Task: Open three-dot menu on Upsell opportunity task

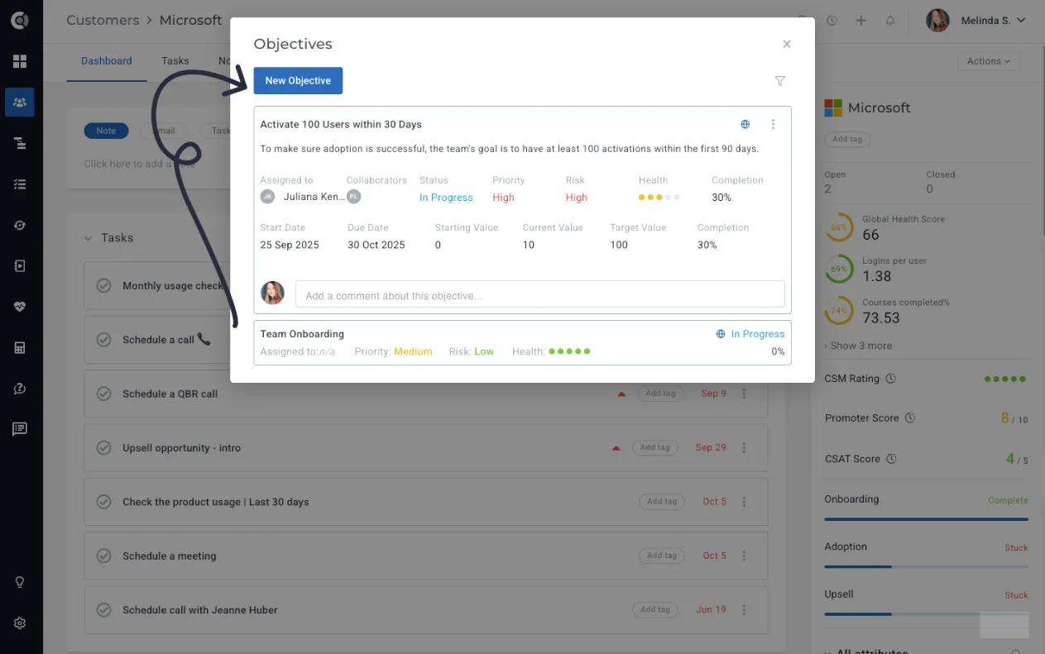Action: pos(744,447)
